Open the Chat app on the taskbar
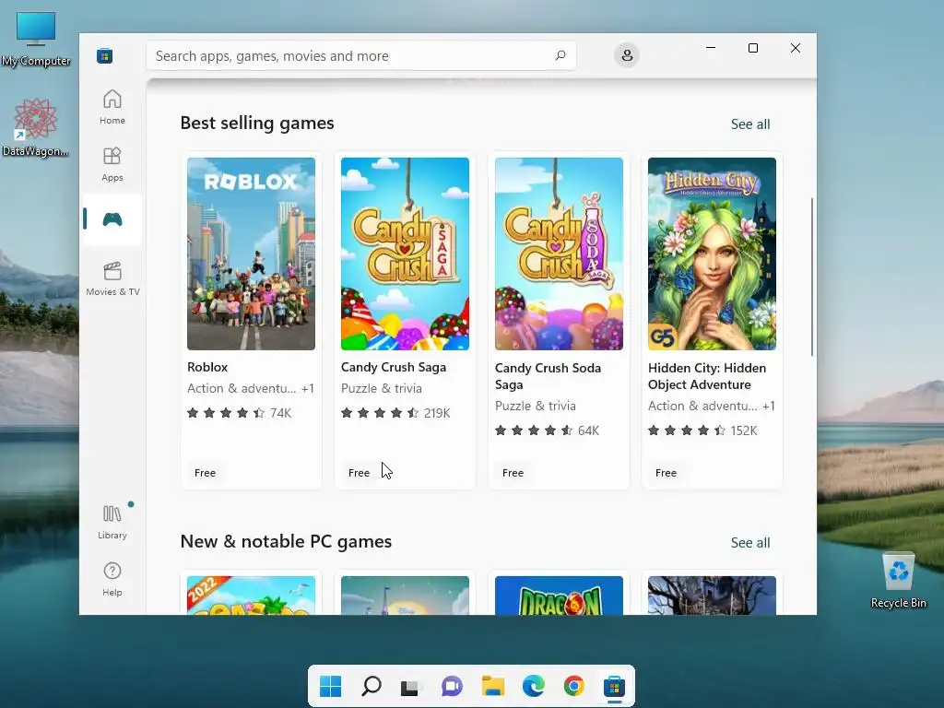This screenshot has height=708, width=944. point(452,686)
